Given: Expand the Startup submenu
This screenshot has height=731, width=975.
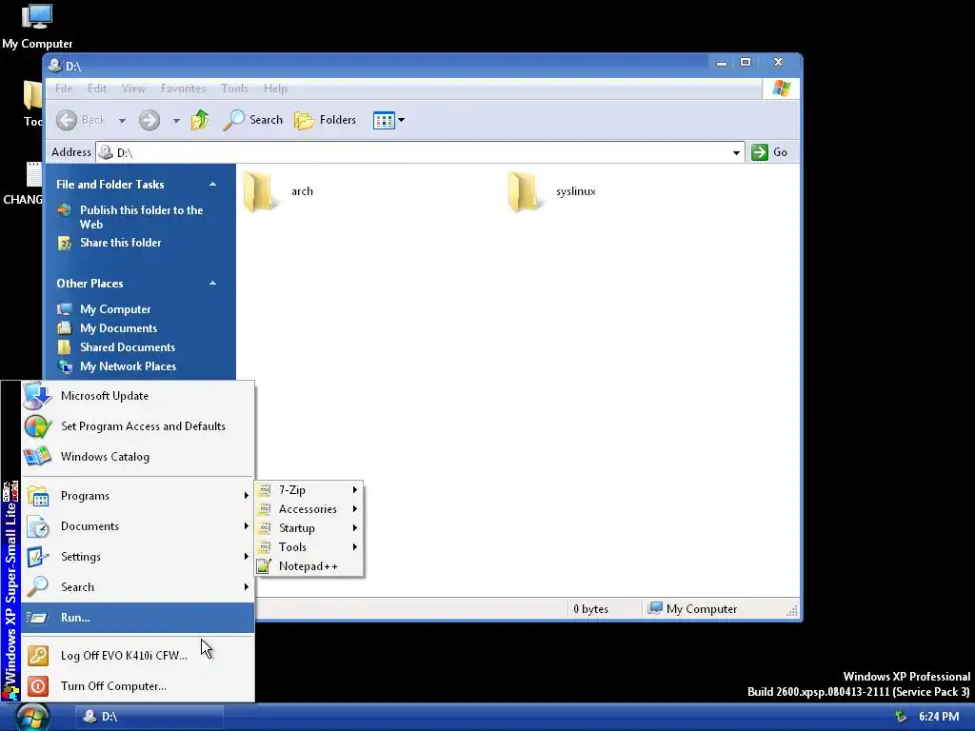Looking at the screenshot, I should click(x=308, y=528).
